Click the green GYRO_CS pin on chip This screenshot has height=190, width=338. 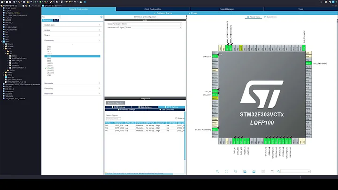215,56
